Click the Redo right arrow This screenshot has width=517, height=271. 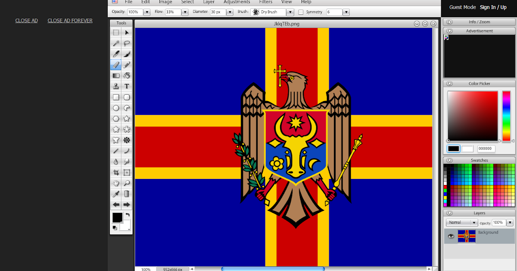coord(127,204)
